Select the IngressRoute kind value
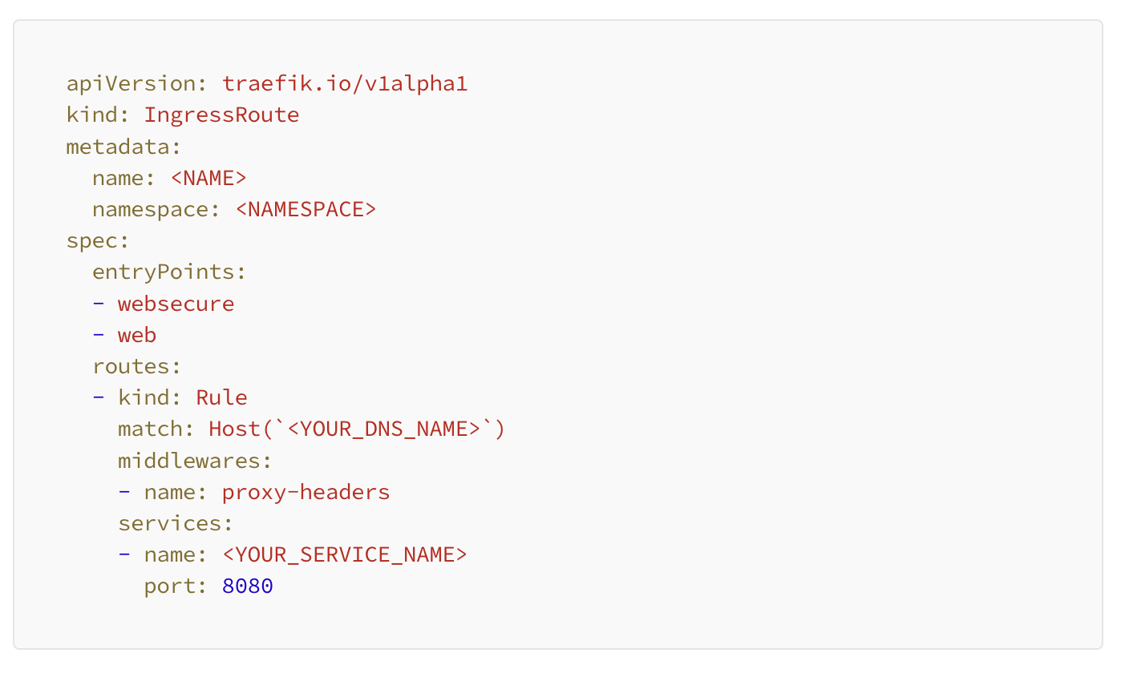Image resolution: width=1121 pixels, height=673 pixels. coord(221,115)
